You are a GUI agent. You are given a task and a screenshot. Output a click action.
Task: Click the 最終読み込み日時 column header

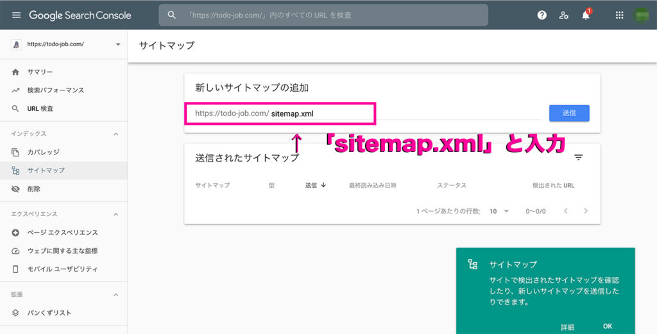pyautogui.click(x=373, y=185)
